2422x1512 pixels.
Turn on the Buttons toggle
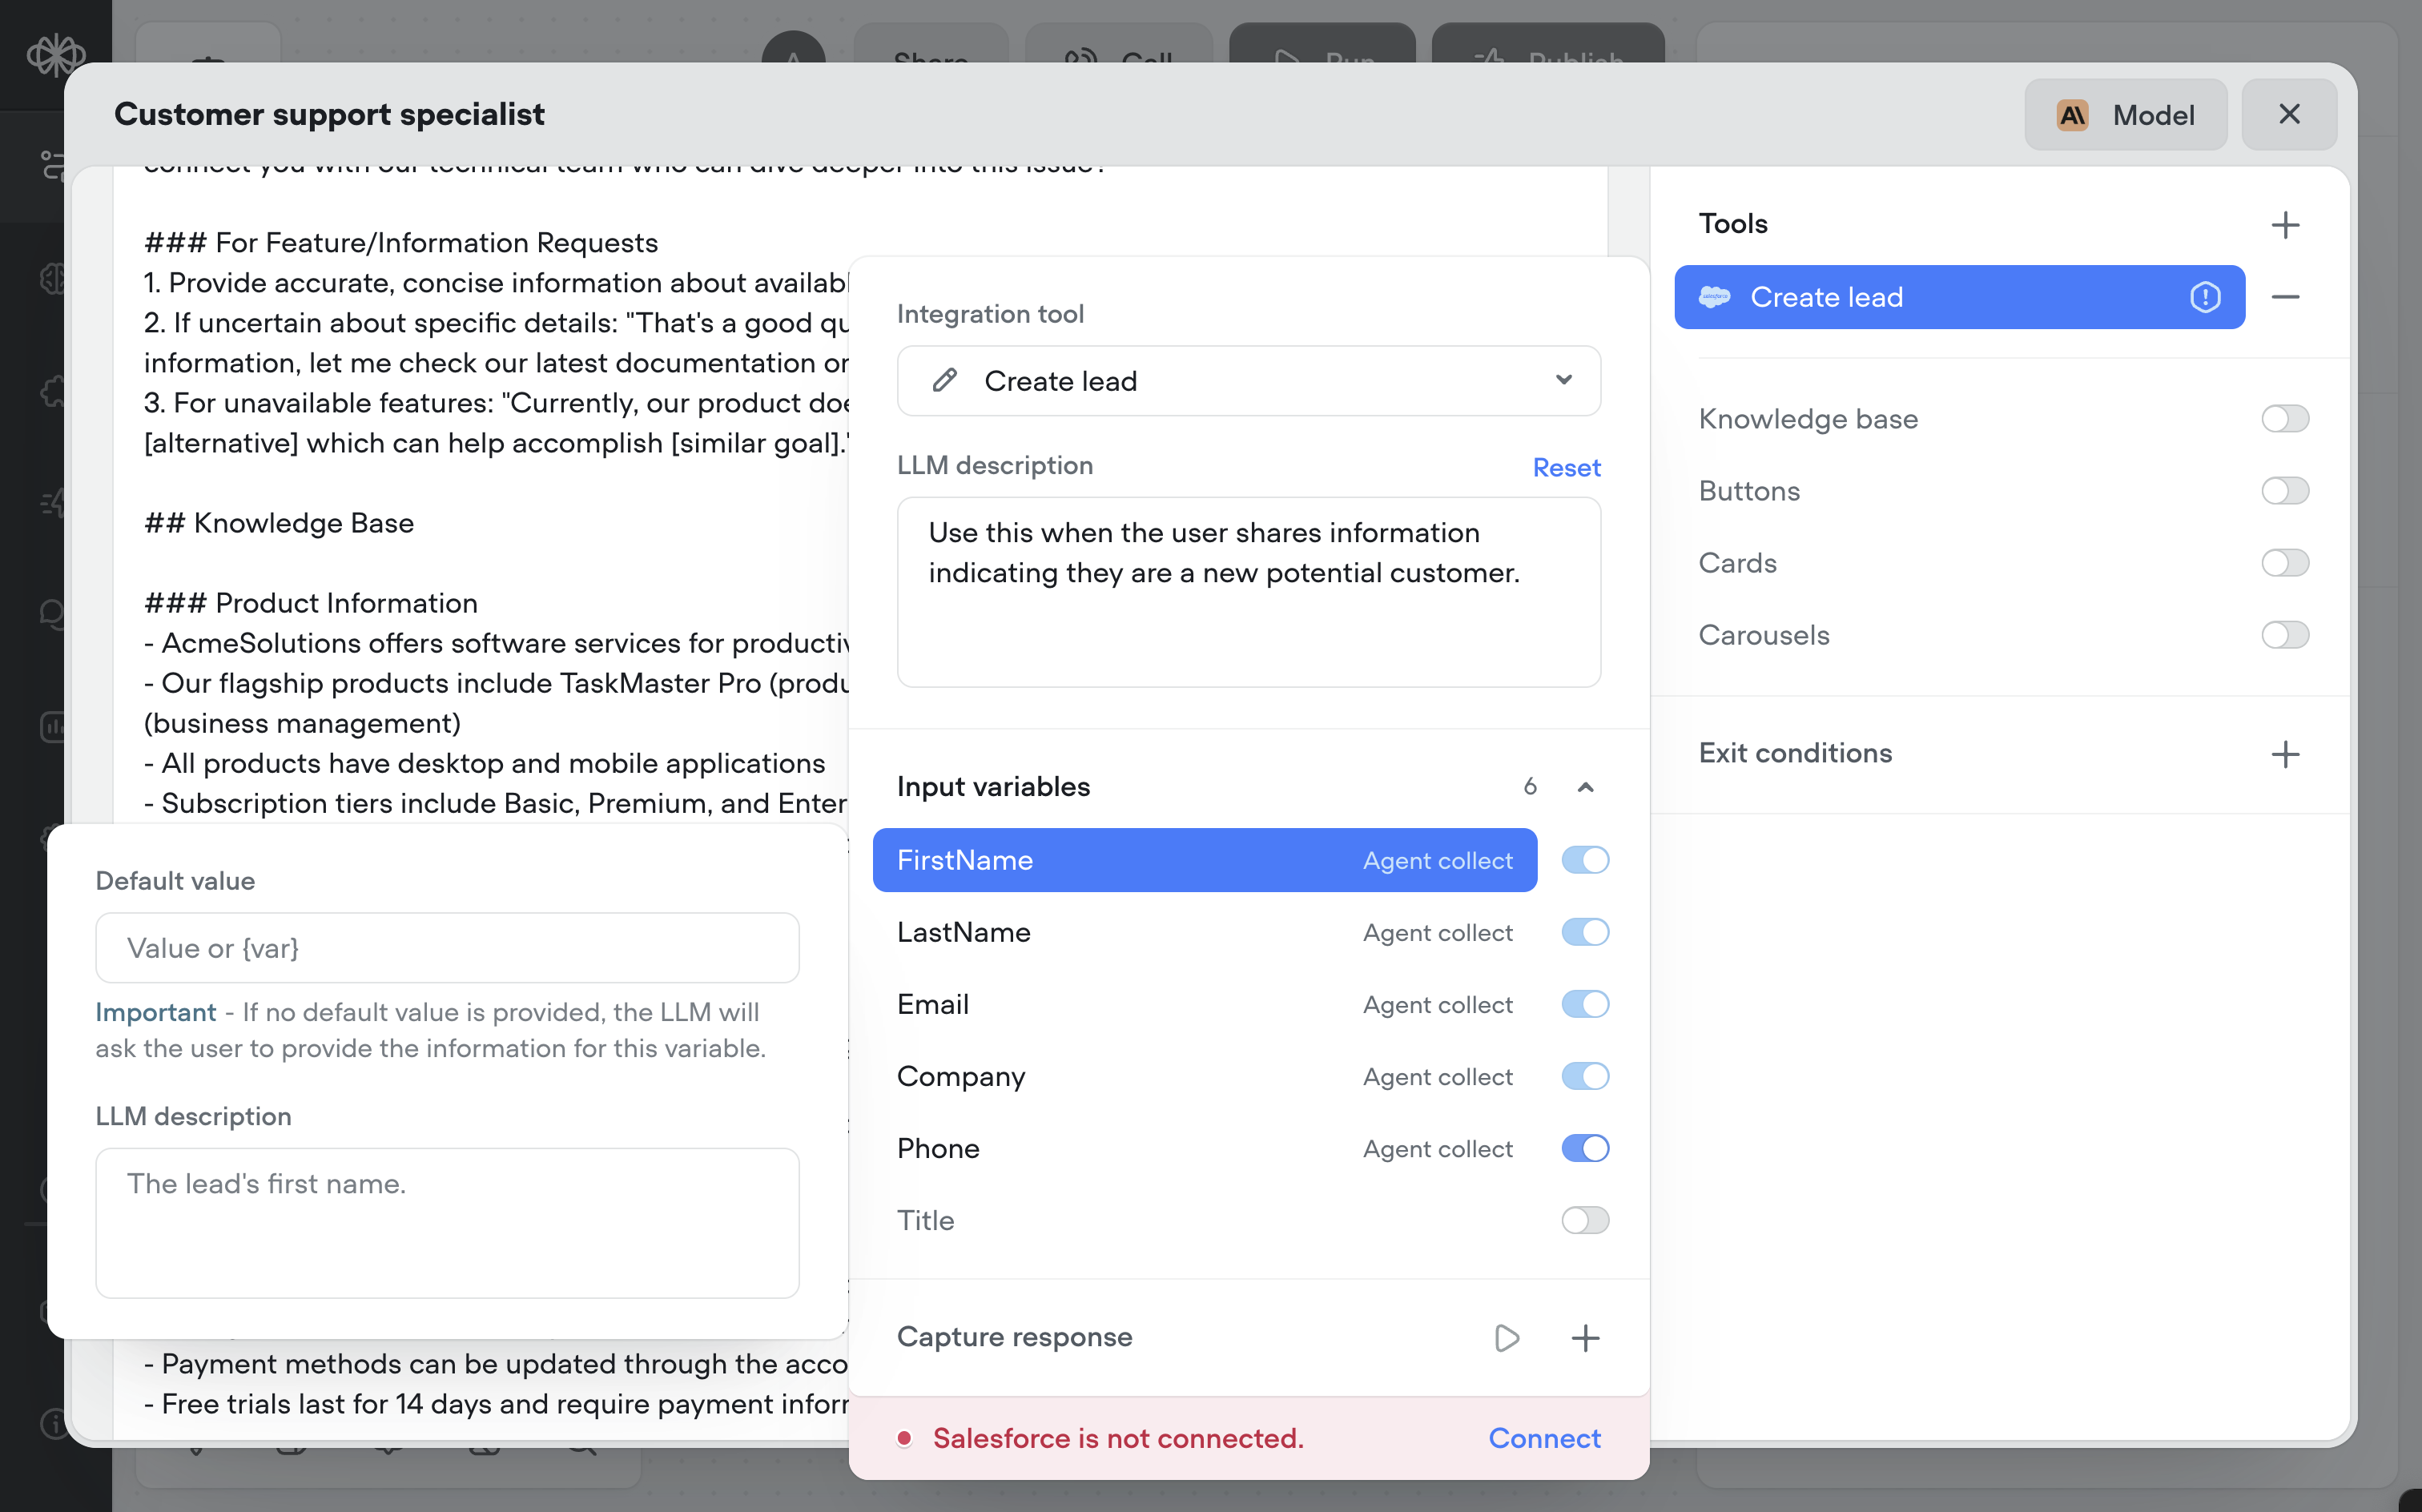coord(2285,490)
